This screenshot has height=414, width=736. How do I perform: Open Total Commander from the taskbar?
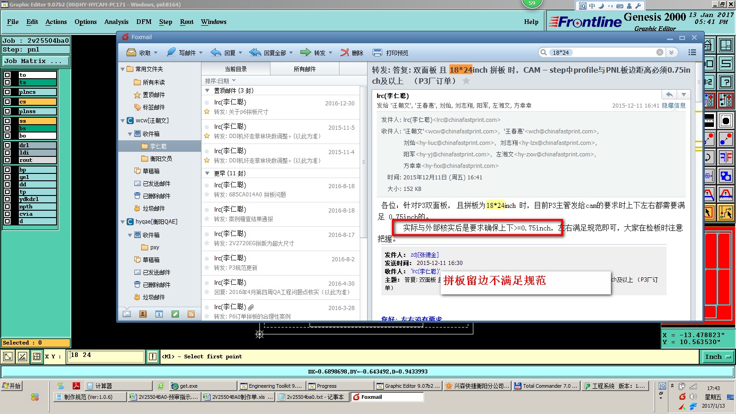click(546, 386)
